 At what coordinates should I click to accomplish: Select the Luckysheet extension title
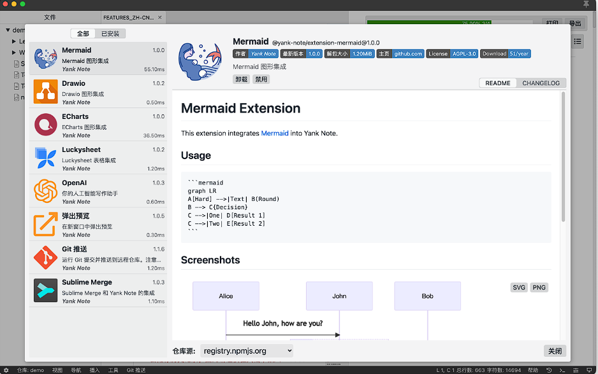(x=81, y=149)
